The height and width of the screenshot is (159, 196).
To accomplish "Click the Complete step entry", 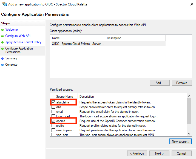I will click(x=11, y=65).
